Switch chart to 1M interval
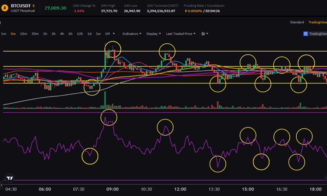Screen dimensions: 327x196 coord(107,34)
